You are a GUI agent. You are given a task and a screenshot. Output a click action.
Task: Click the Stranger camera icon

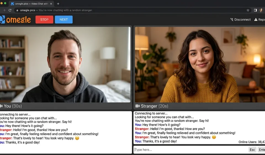[137, 106]
